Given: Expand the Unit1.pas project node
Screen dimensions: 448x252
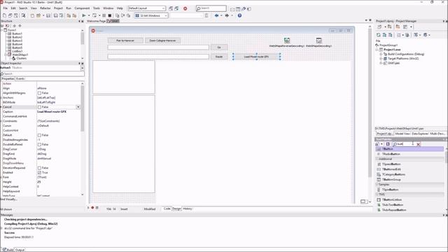Looking at the screenshot, I should tap(381, 63).
